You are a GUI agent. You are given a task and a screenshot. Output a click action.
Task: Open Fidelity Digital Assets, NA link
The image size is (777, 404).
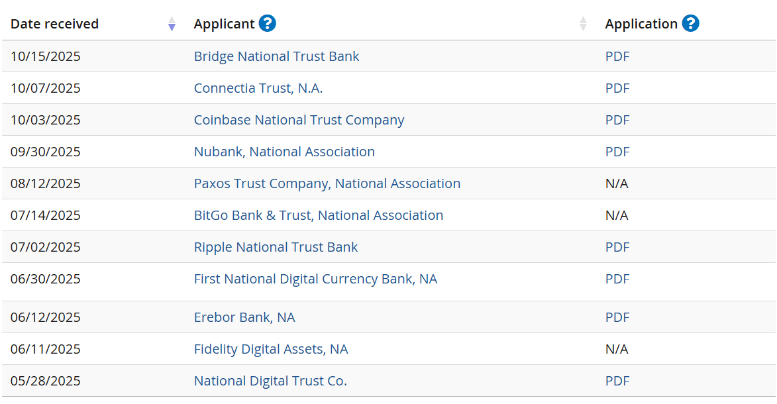270,349
